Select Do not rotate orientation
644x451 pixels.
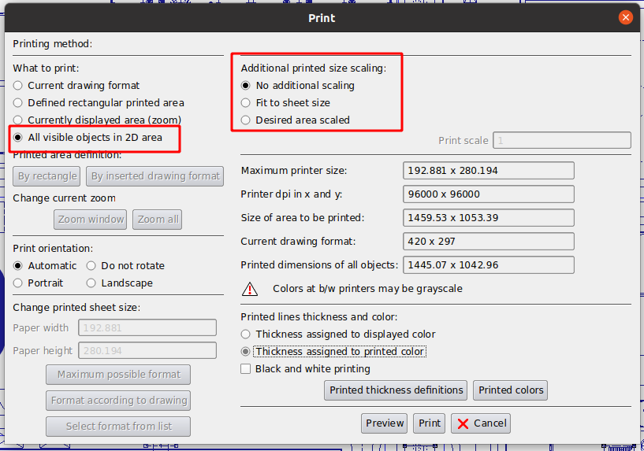point(91,265)
